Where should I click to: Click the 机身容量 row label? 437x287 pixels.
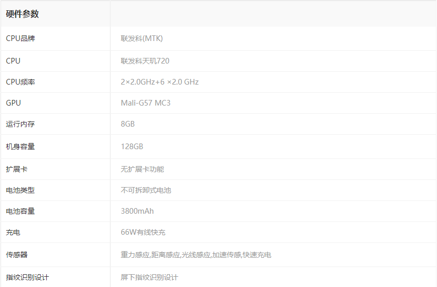(x=21, y=147)
